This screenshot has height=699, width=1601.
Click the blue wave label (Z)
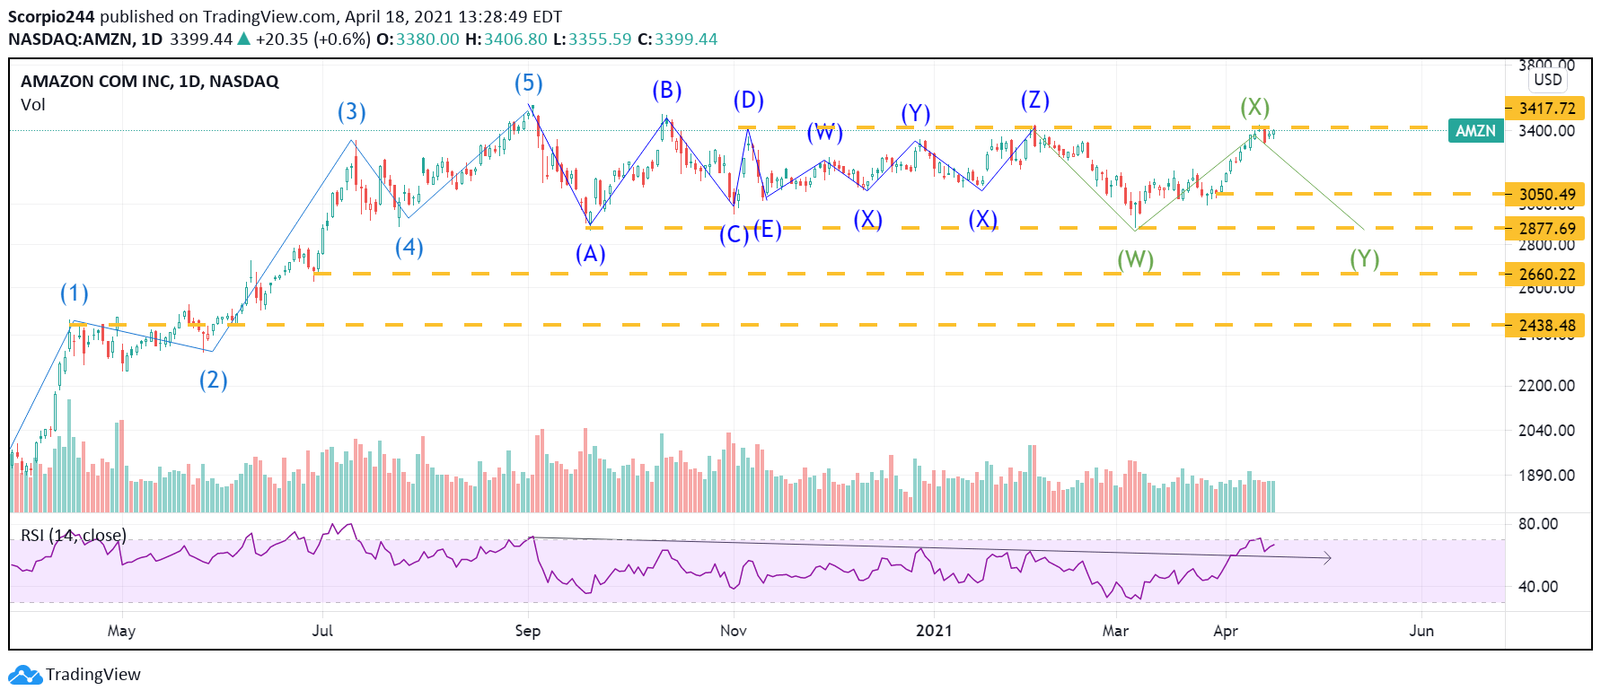click(1035, 100)
